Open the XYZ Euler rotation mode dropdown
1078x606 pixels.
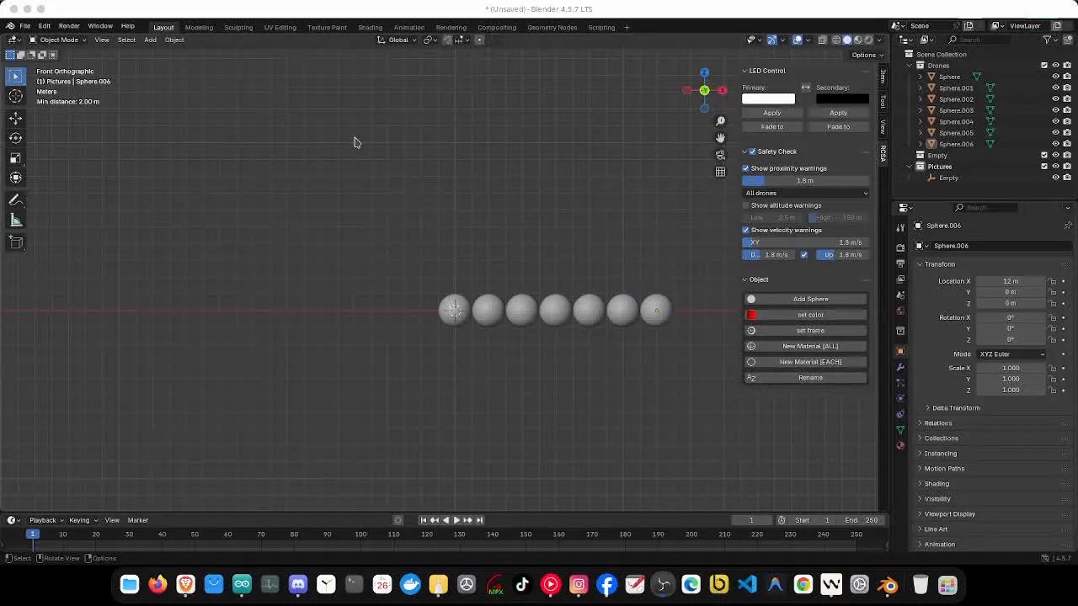(x=1011, y=354)
